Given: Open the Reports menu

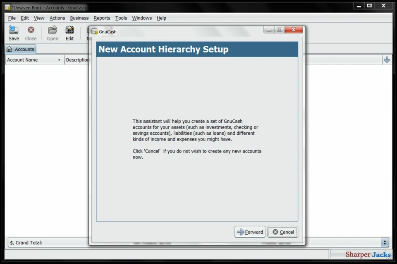Looking at the screenshot, I should (x=102, y=18).
